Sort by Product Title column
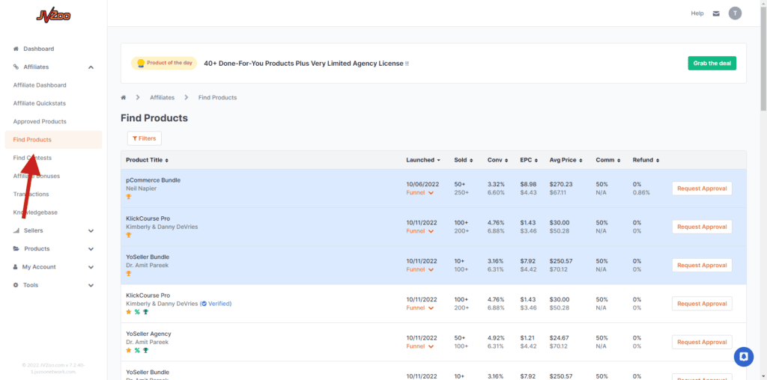 [x=148, y=160]
